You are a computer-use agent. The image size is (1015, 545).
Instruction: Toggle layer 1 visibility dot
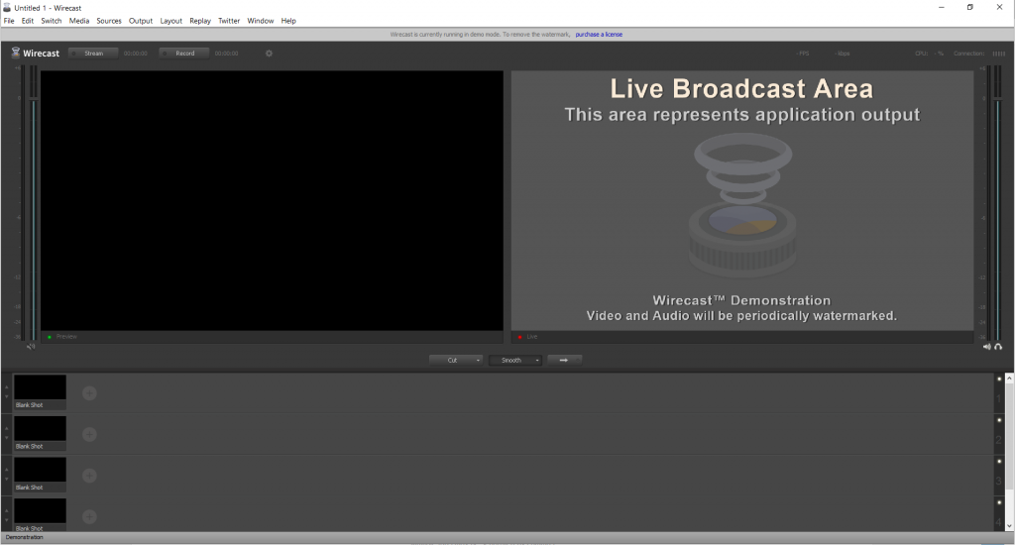pos(999,380)
